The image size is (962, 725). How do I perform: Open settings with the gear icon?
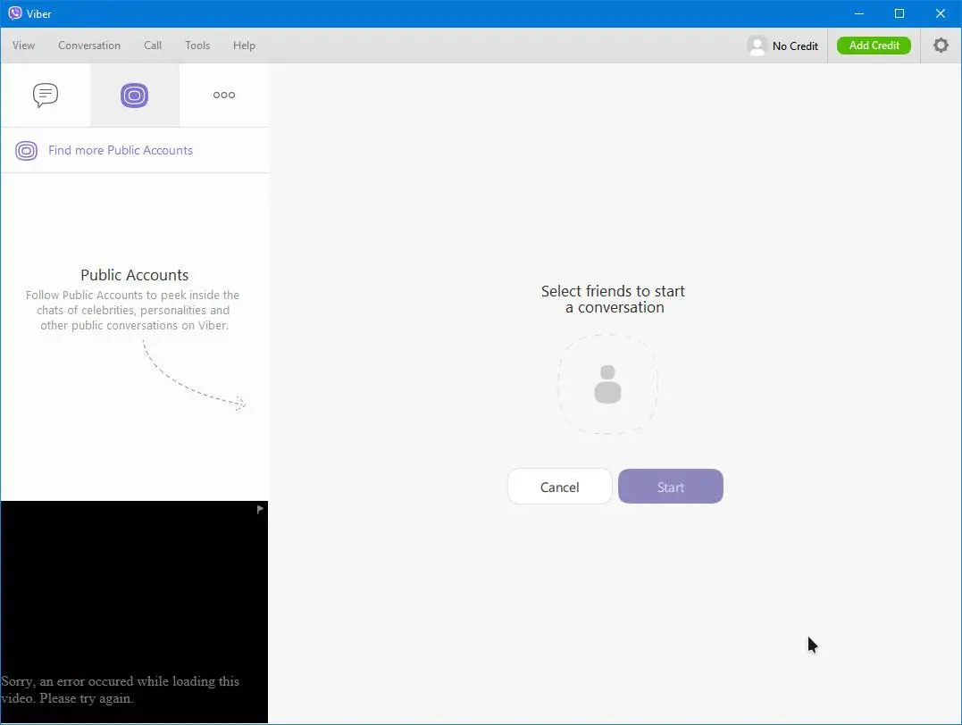[x=941, y=46]
